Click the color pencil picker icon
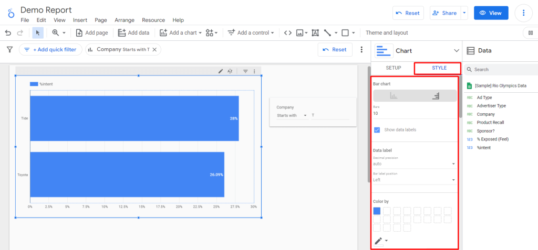Viewport: 538px width, 250px height. (378, 241)
